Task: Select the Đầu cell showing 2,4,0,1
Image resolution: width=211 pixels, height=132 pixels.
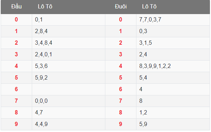Action: [x=69, y=55]
